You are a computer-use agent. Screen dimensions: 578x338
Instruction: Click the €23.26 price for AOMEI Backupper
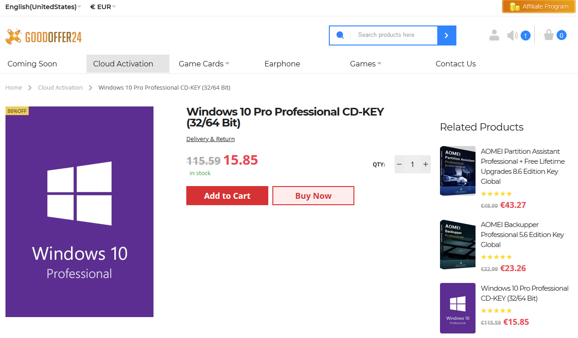pos(513,268)
